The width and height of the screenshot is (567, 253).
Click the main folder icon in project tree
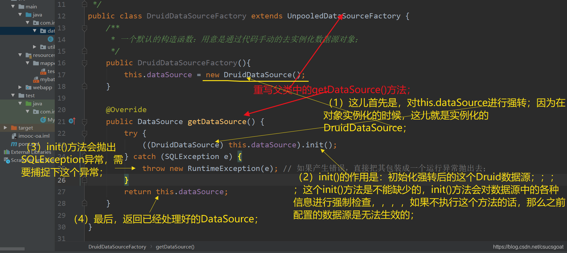tap(21, 7)
